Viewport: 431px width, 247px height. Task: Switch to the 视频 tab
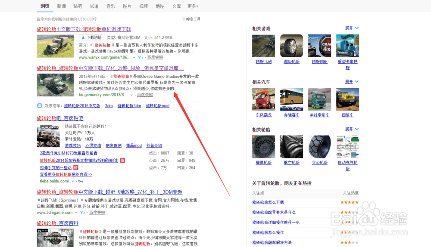pyautogui.click(x=144, y=6)
